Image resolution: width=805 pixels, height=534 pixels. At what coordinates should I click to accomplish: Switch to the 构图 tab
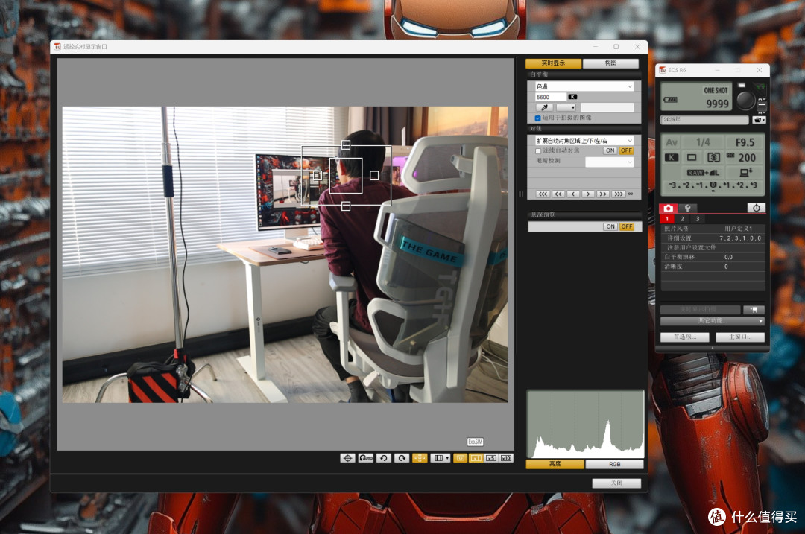pyautogui.click(x=611, y=63)
